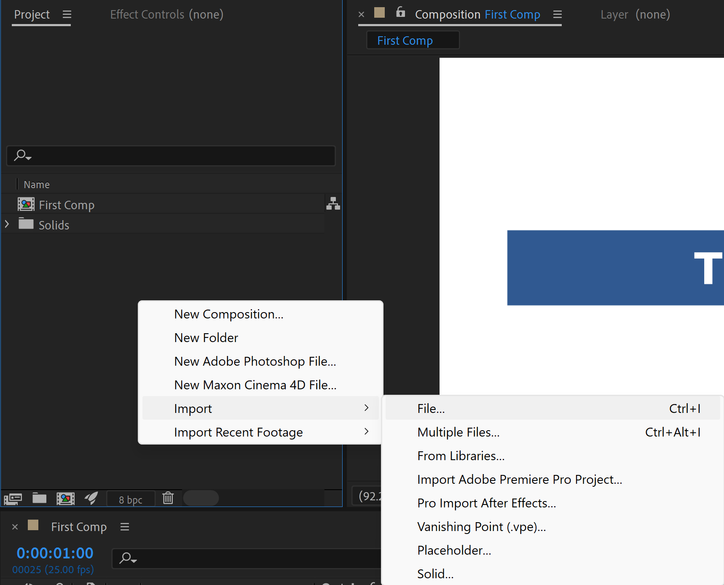
Task: Click the trash icon to delete selected items
Action: (168, 498)
